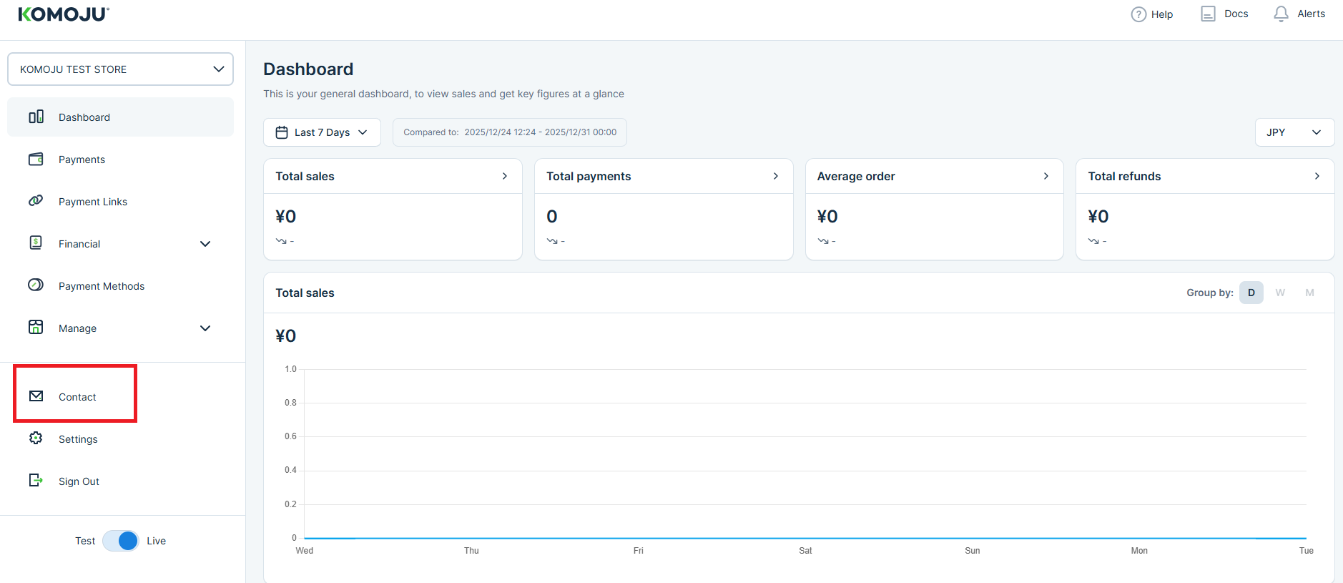The image size is (1343, 583).
Task: Click the Help link label
Action: [1162, 14]
